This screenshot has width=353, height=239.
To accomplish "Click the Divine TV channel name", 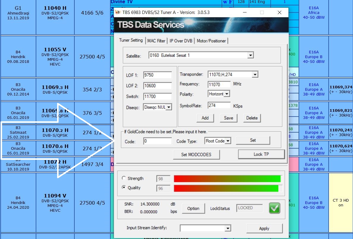I will 122,2.
